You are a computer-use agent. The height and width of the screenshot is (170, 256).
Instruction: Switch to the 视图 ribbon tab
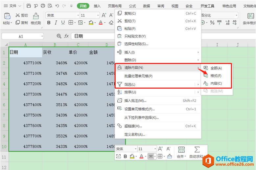click(175, 6)
